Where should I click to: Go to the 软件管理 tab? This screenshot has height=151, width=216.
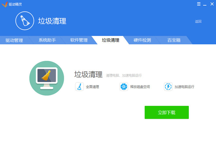click(x=79, y=40)
